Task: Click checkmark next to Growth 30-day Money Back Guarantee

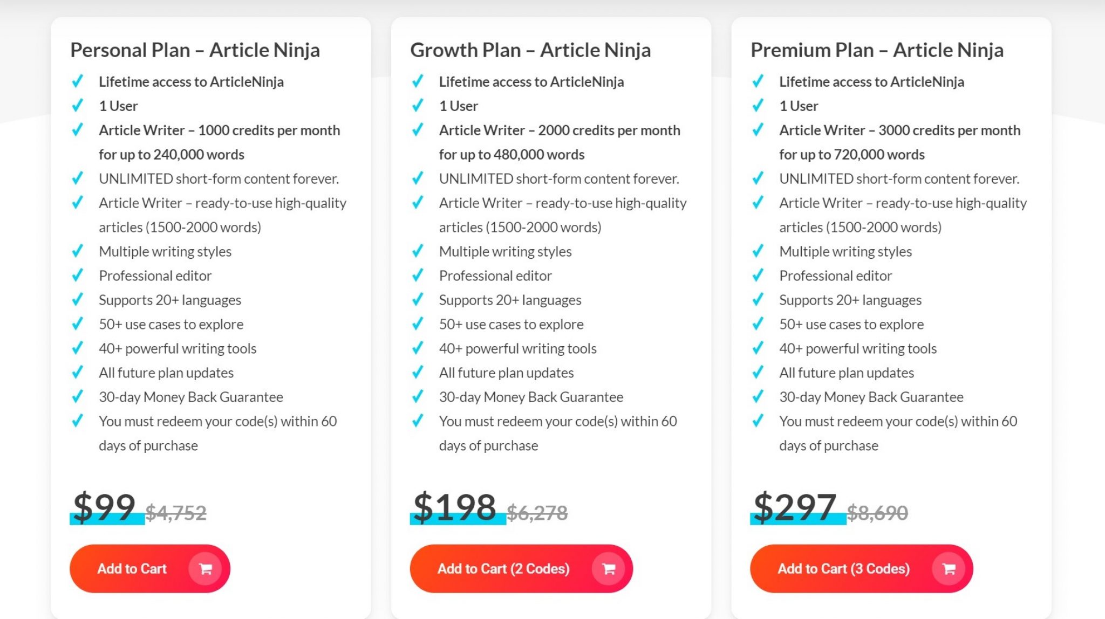Action: point(418,396)
